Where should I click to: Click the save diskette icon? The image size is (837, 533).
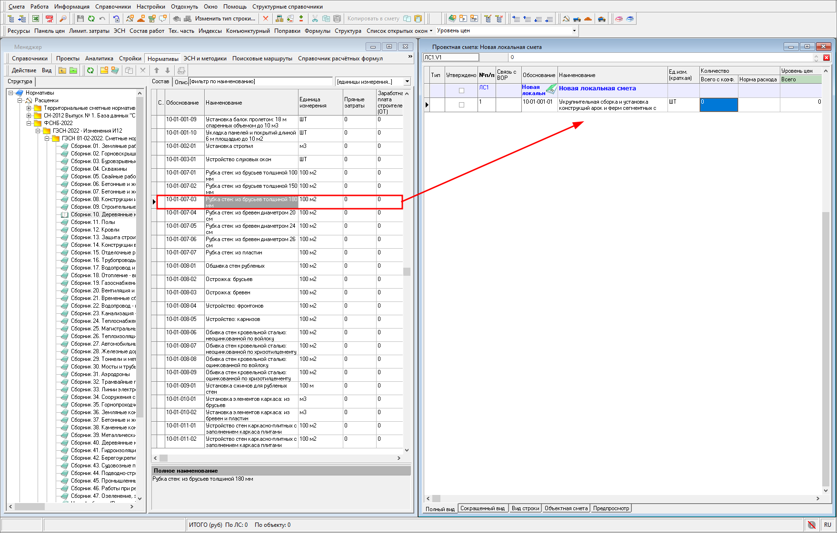click(80, 19)
